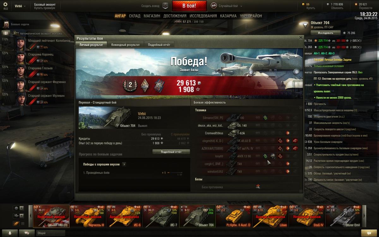The width and height of the screenshot is (379, 237).
Task: Click the base capture icon in Базы row
Action: (258, 187)
